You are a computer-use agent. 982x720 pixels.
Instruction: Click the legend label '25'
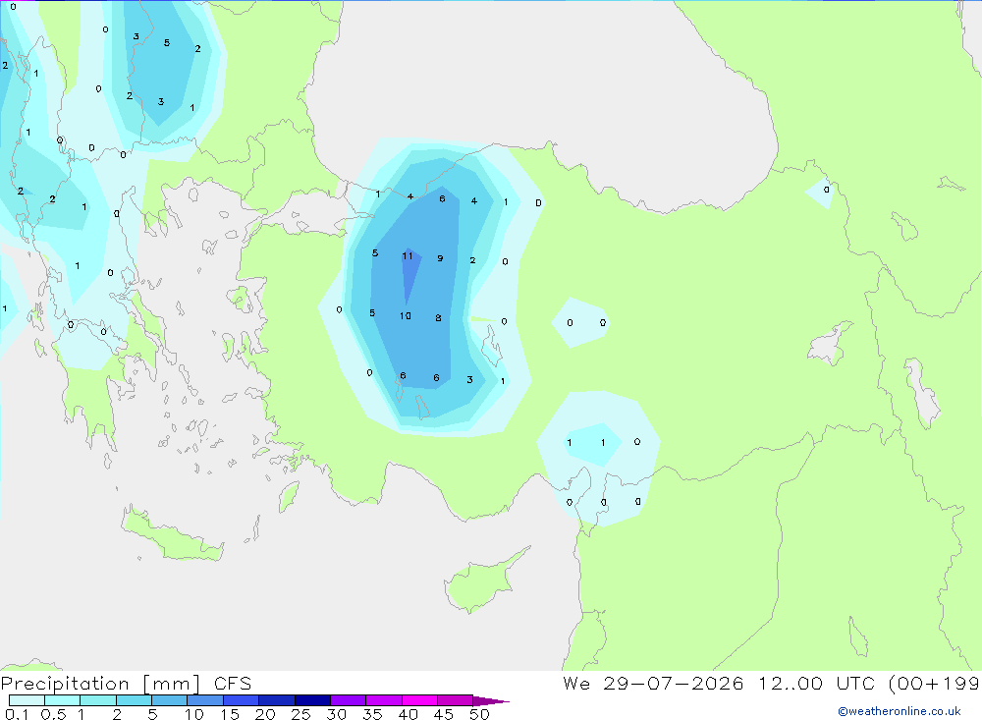[300, 714]
